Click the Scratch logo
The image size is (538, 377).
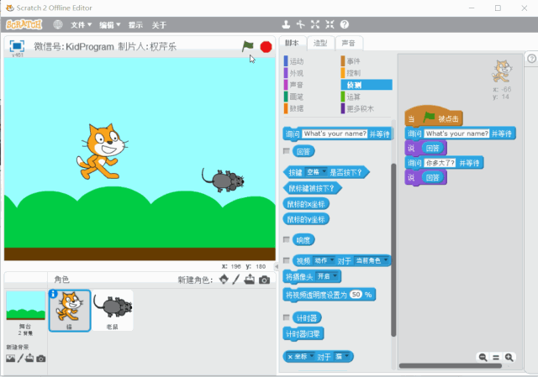coord(24,24)
